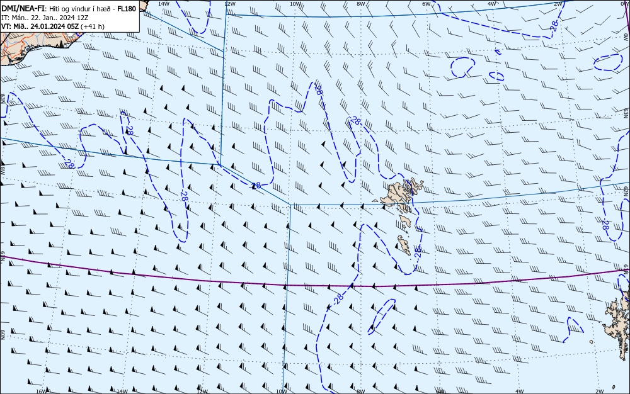Click the 60N latitude label
630x394 pixels.
coord(3,335)
